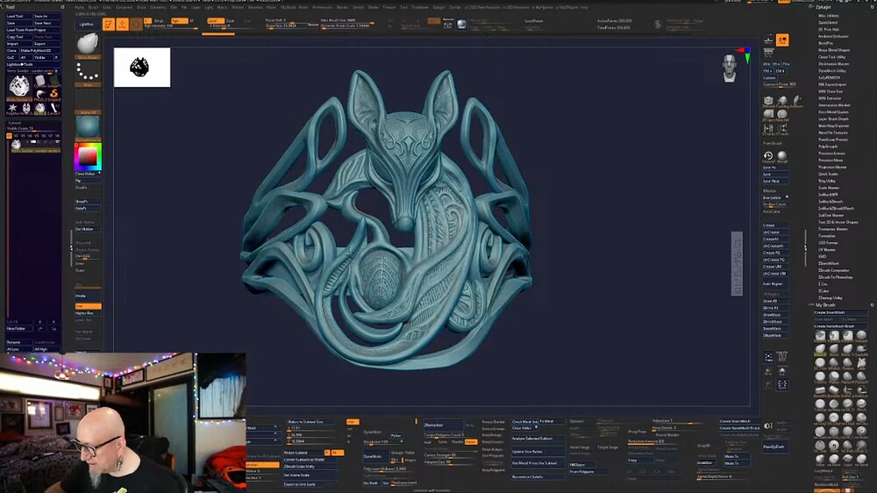The height and width of the screenshot is (493, 877).
Task: Expand Misc Utilities plugin section
Action: 829,16
